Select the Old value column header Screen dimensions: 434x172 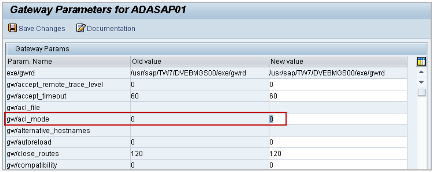pos(199,62)
